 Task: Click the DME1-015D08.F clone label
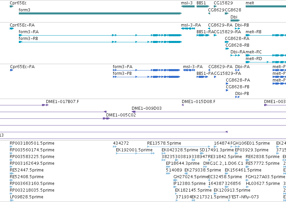(198, 101)
